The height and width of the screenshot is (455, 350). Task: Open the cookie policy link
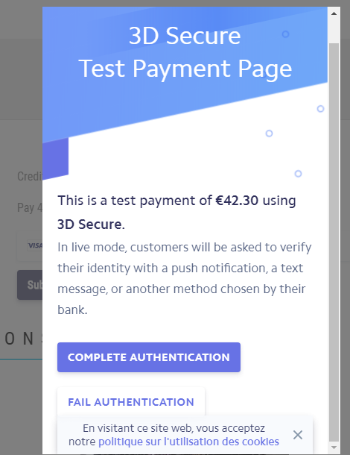point(188,442)
